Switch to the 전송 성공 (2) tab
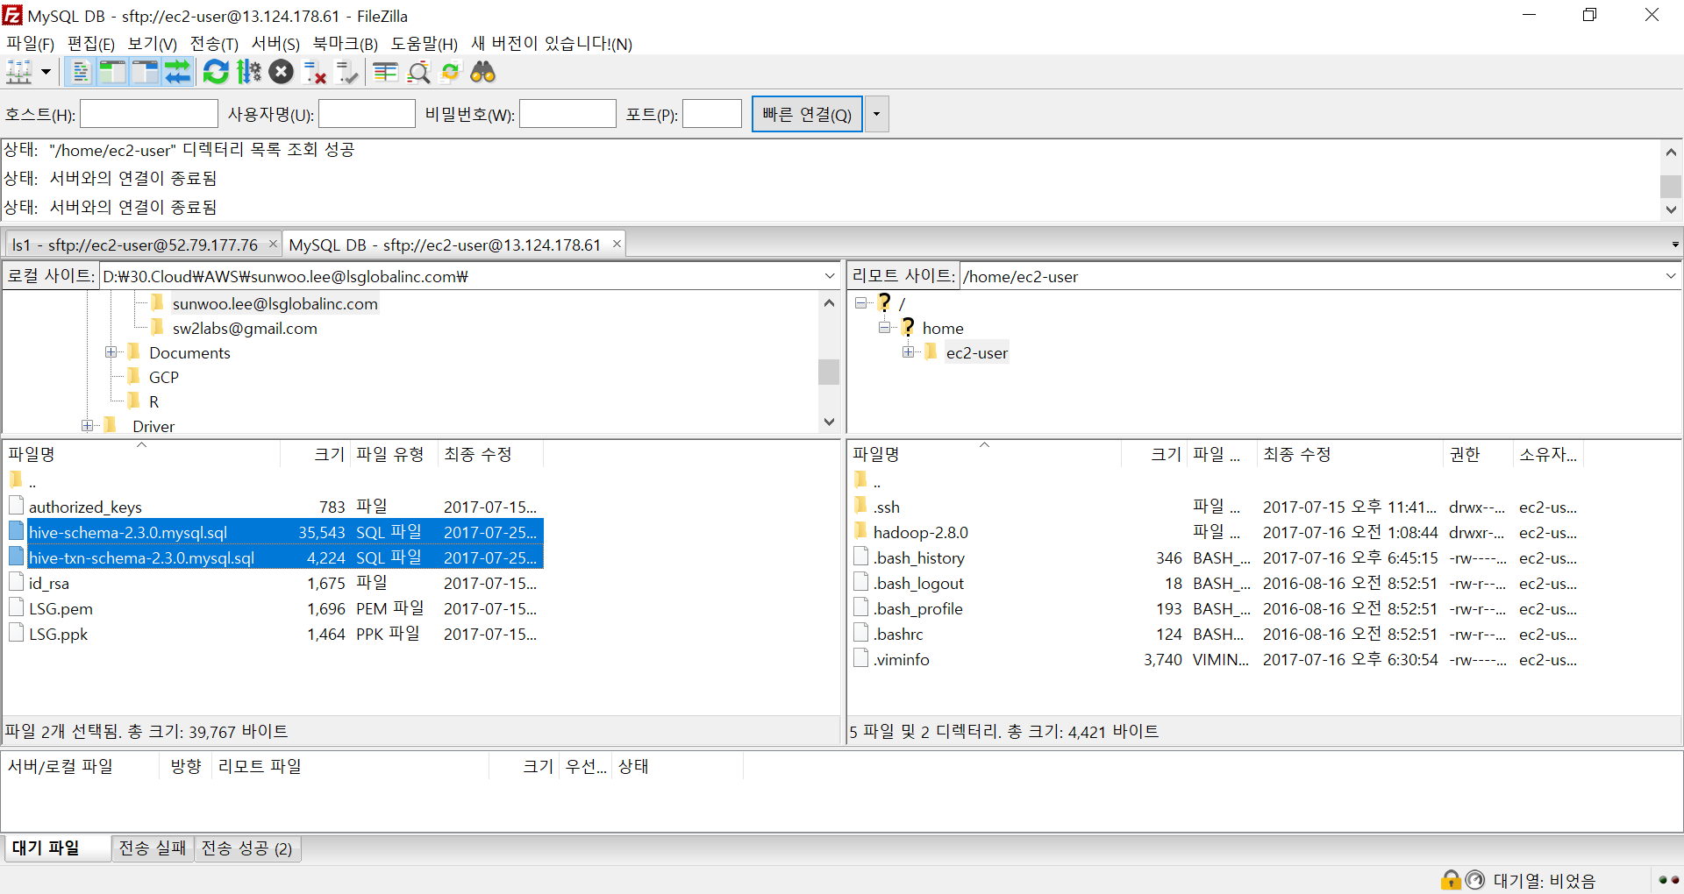1684x894 pixels. (x=247, y=848)
